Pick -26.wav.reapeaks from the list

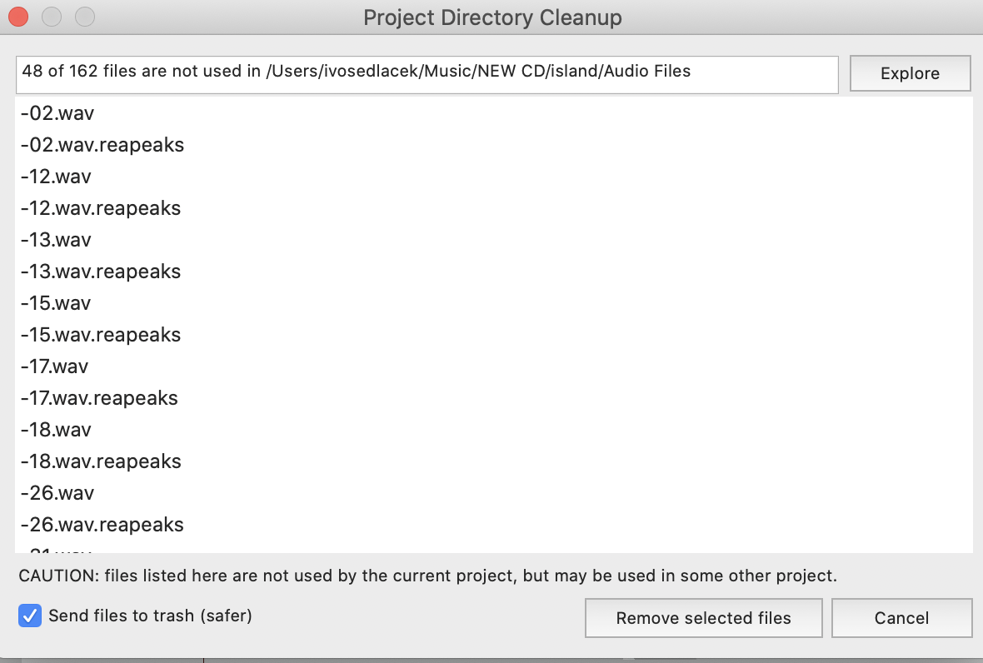102,525
